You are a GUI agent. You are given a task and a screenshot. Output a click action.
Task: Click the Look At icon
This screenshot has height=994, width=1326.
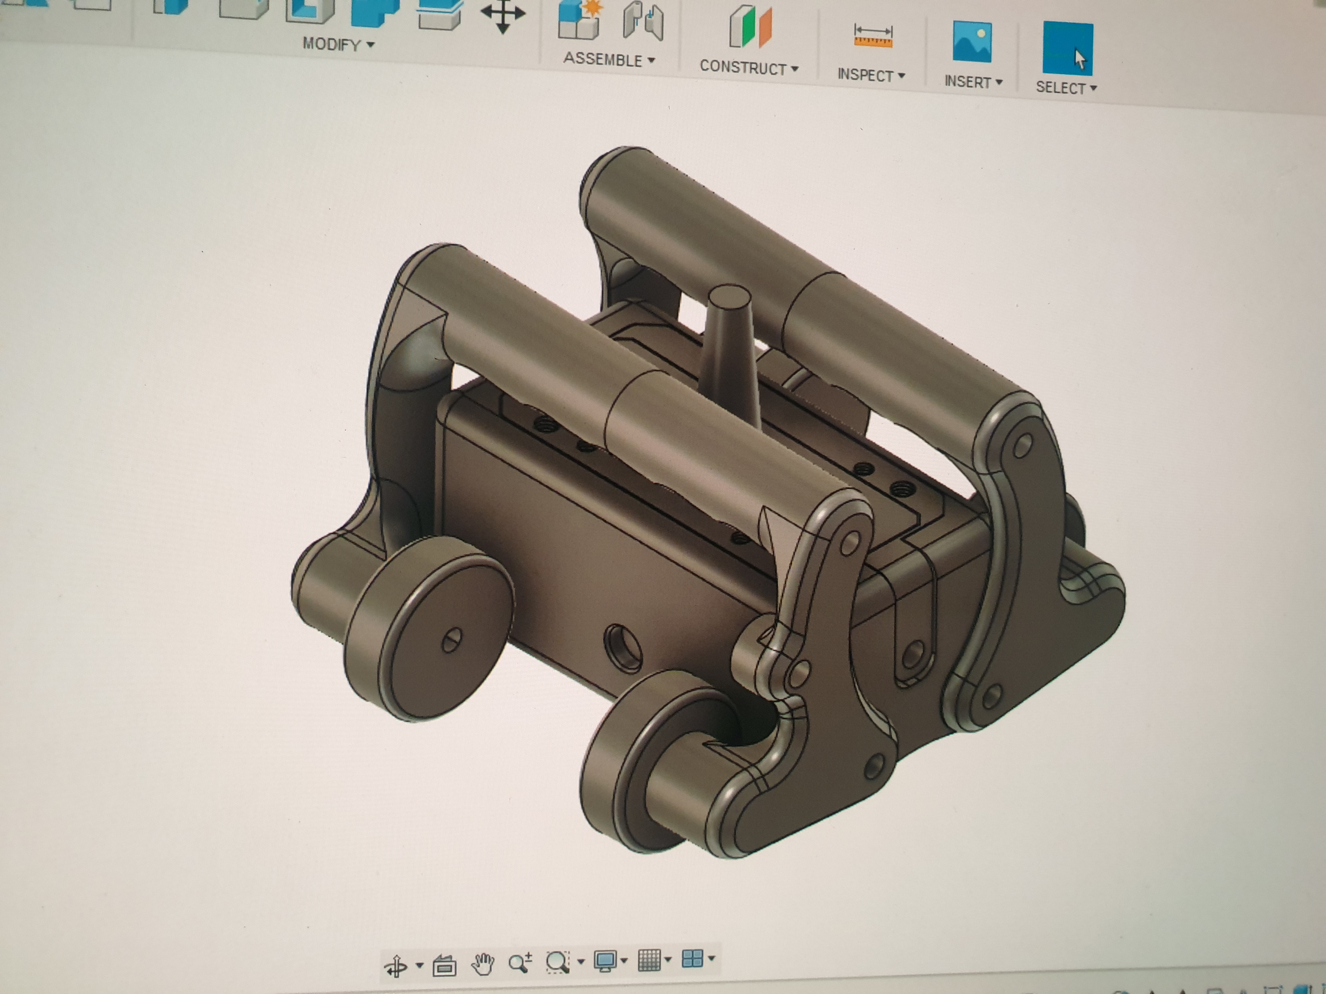point(444,965)
